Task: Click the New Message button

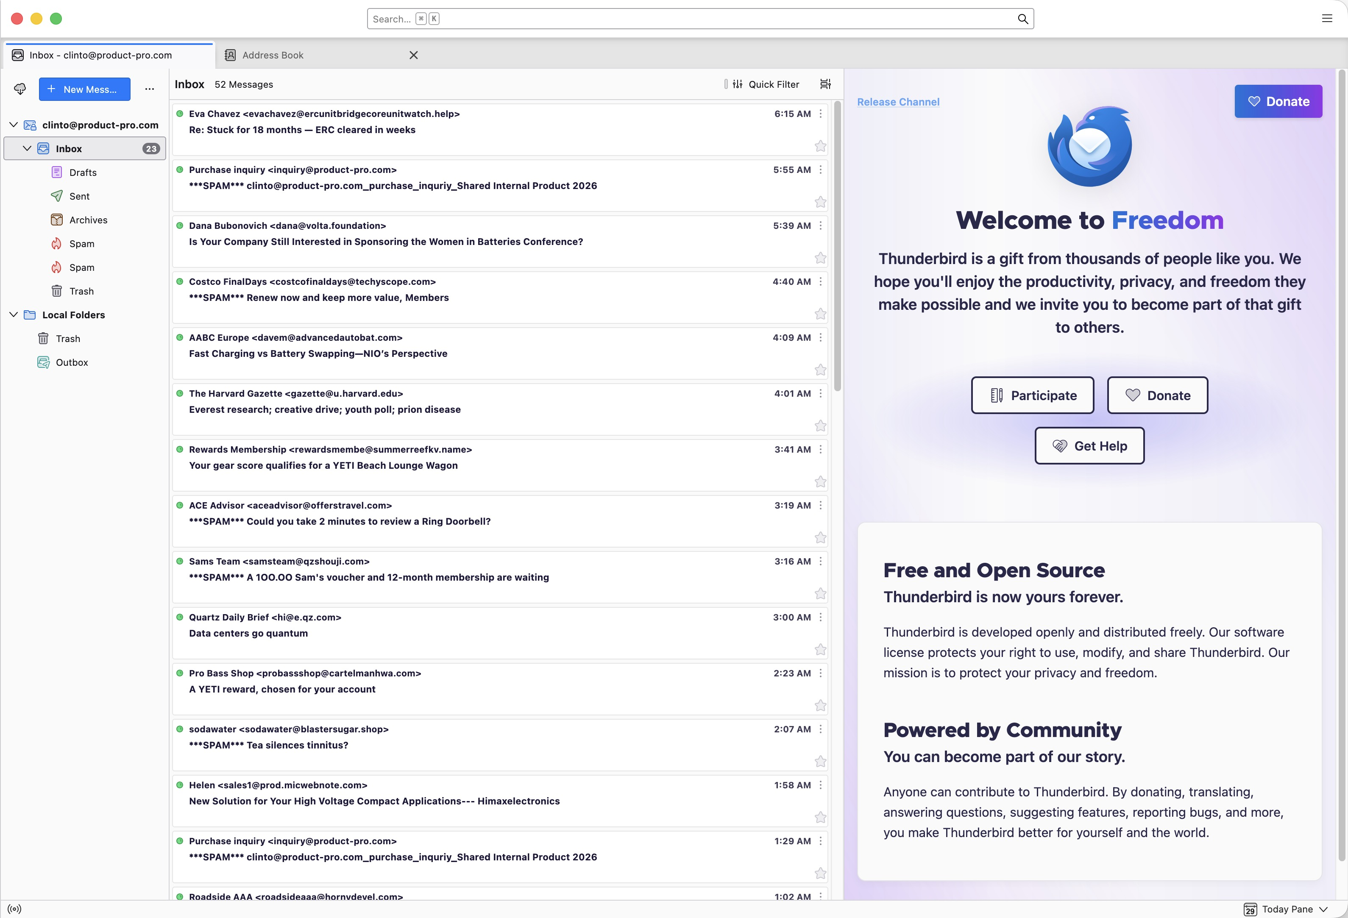Action: (85, 89)
